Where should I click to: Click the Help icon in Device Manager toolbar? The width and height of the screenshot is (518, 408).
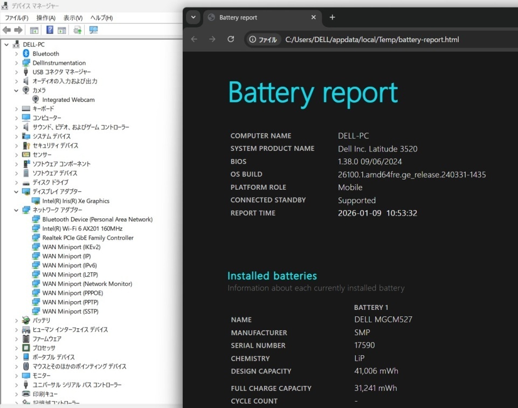coord(50,30)
